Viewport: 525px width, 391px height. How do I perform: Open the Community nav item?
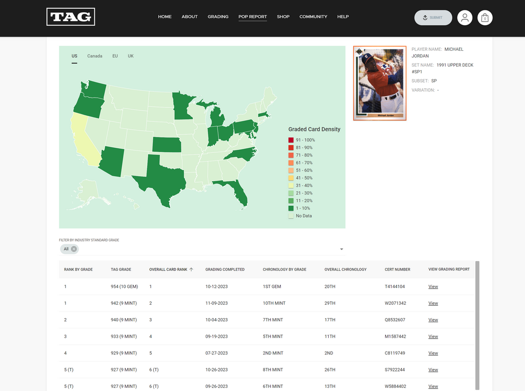coord(313,17)
